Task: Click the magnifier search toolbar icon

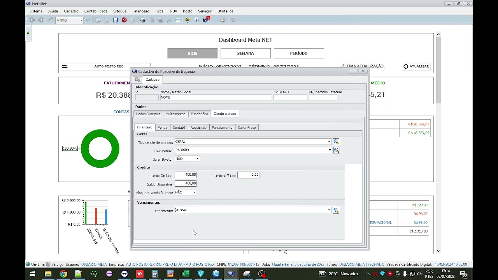Action: pos(51,20)
